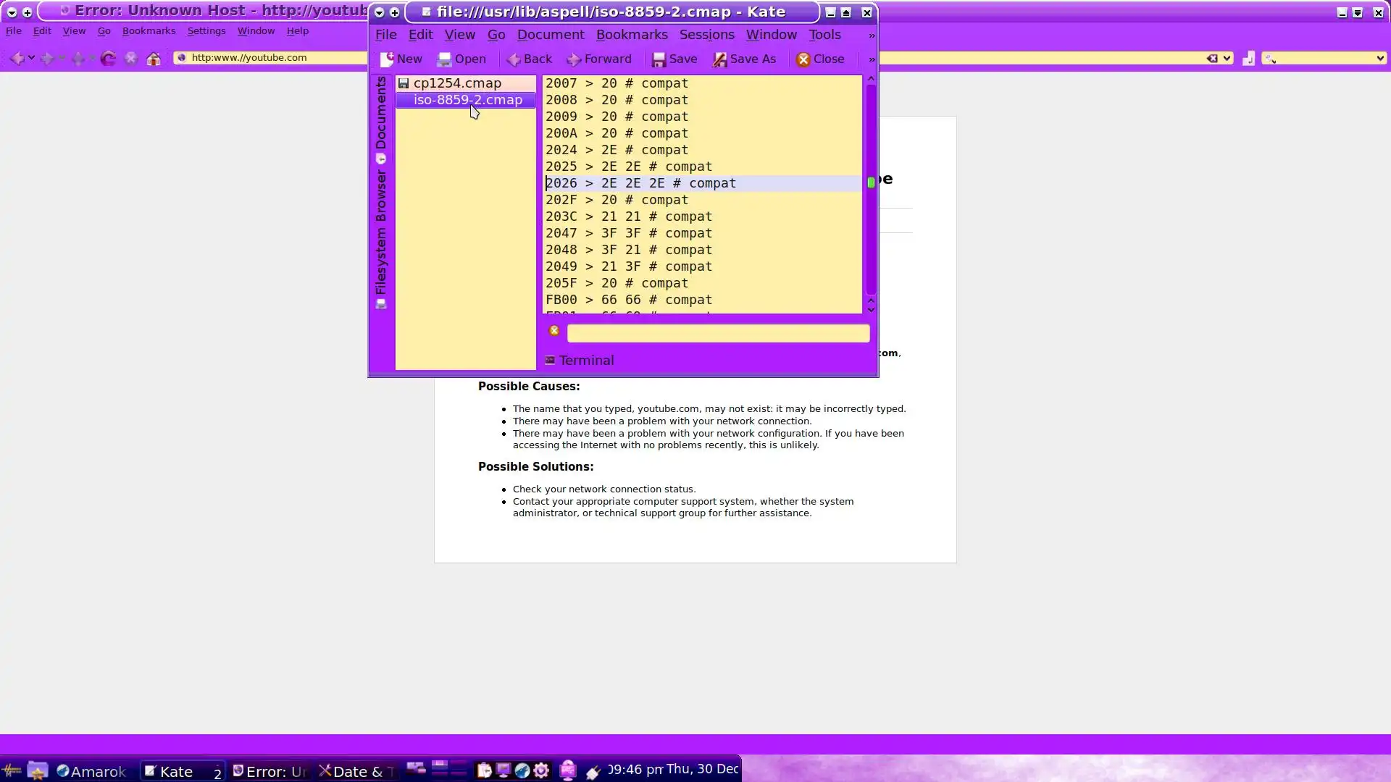Image resolution: width=1391 pixels, height=782 pixels.
Task: Switch to Amarok in the taskbar
Action: click(x=92, y=771)
